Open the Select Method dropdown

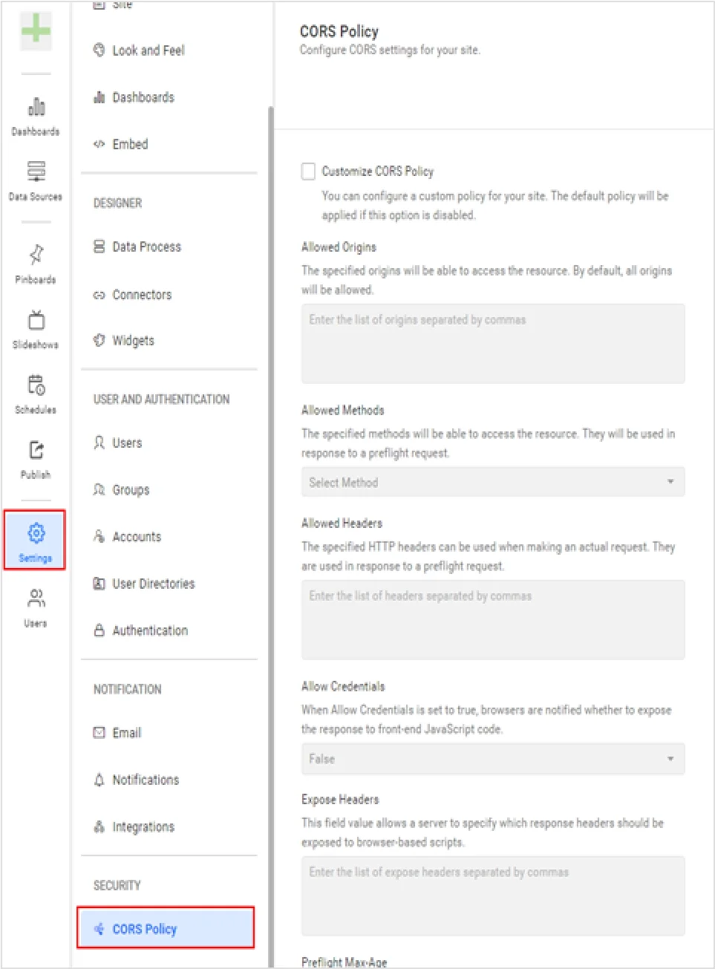[x=492, y=482]
